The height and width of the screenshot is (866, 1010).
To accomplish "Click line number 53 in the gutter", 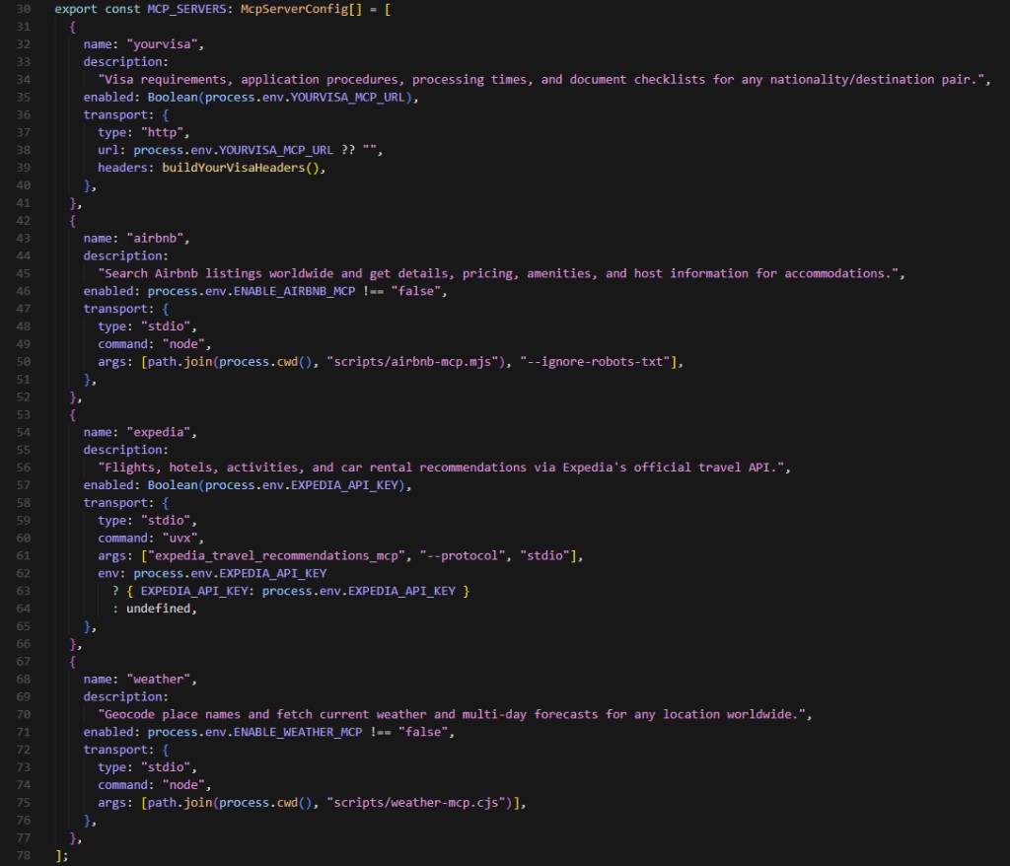I will point(24,415).
